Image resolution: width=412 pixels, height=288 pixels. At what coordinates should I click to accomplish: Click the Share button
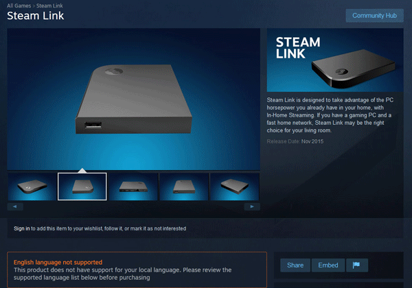tap(295, 265)
